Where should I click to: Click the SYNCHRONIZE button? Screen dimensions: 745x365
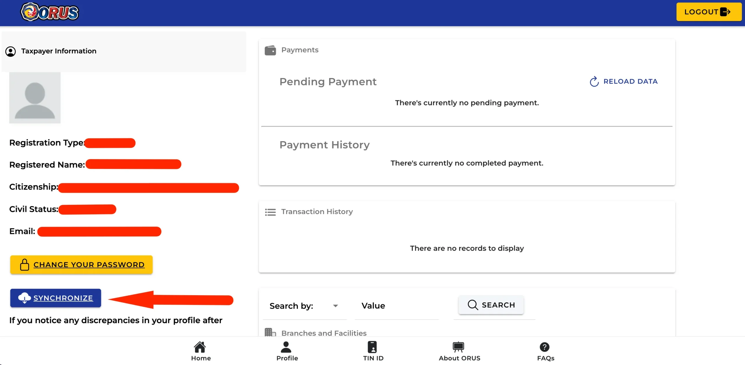[56, 298]
